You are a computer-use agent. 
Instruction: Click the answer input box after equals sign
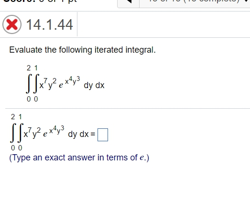point(103,135)
